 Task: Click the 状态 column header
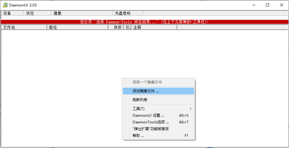pyautogui.click(x=38, y=13)
